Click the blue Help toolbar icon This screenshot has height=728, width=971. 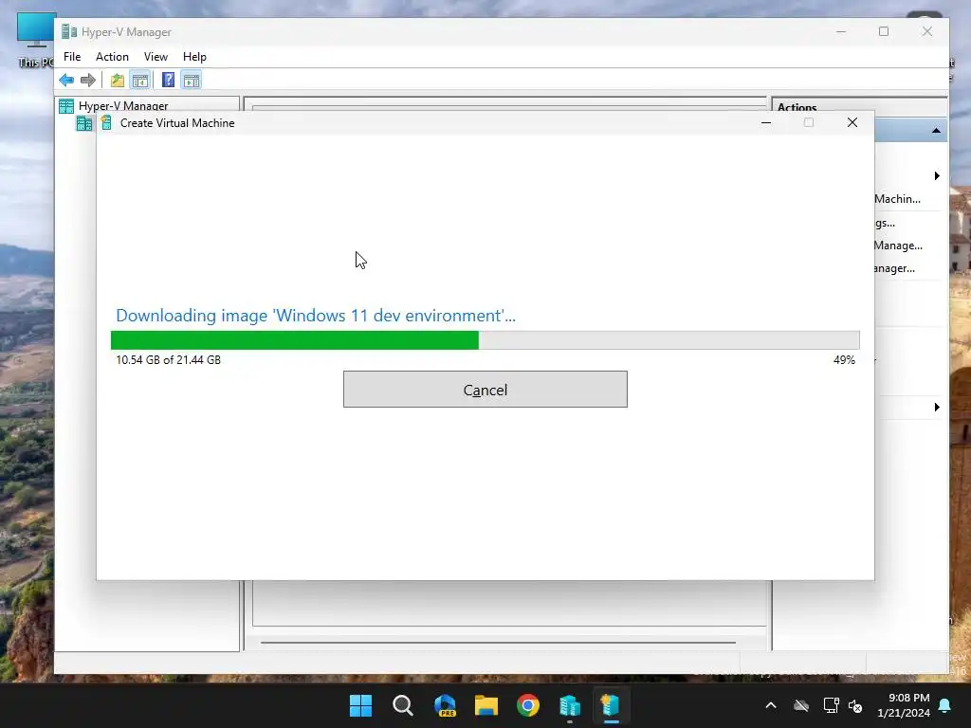tap(168, 80)
